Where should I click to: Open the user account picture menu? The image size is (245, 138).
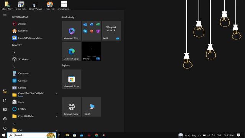5,91
